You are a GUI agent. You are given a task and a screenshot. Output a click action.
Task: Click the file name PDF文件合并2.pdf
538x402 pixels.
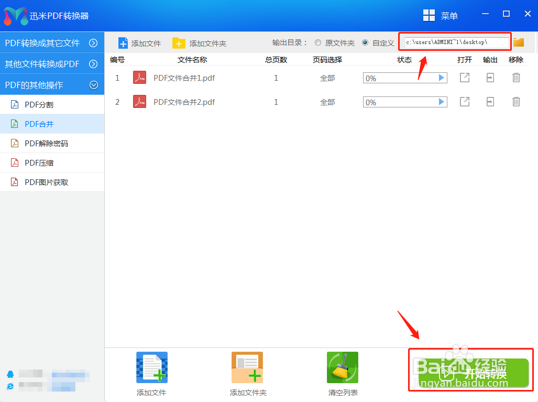[x=184, y=102]
